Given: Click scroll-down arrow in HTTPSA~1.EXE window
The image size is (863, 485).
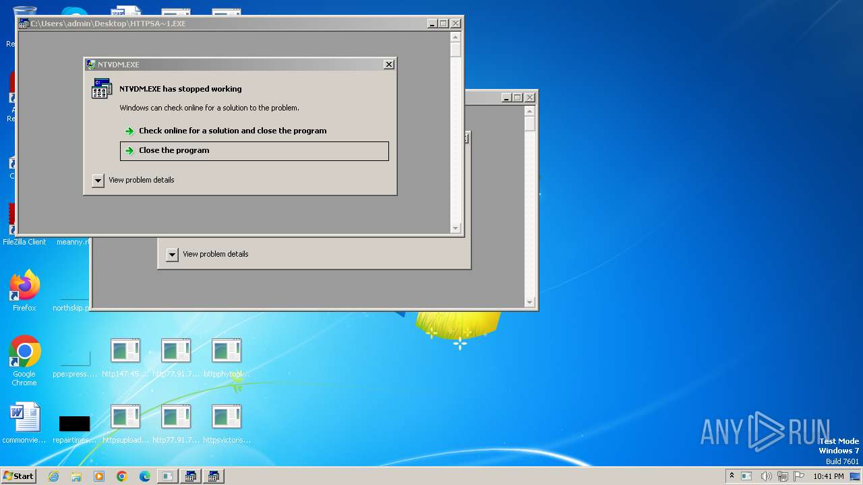Looking at the screenshot, I should click(x=455, y=228).
